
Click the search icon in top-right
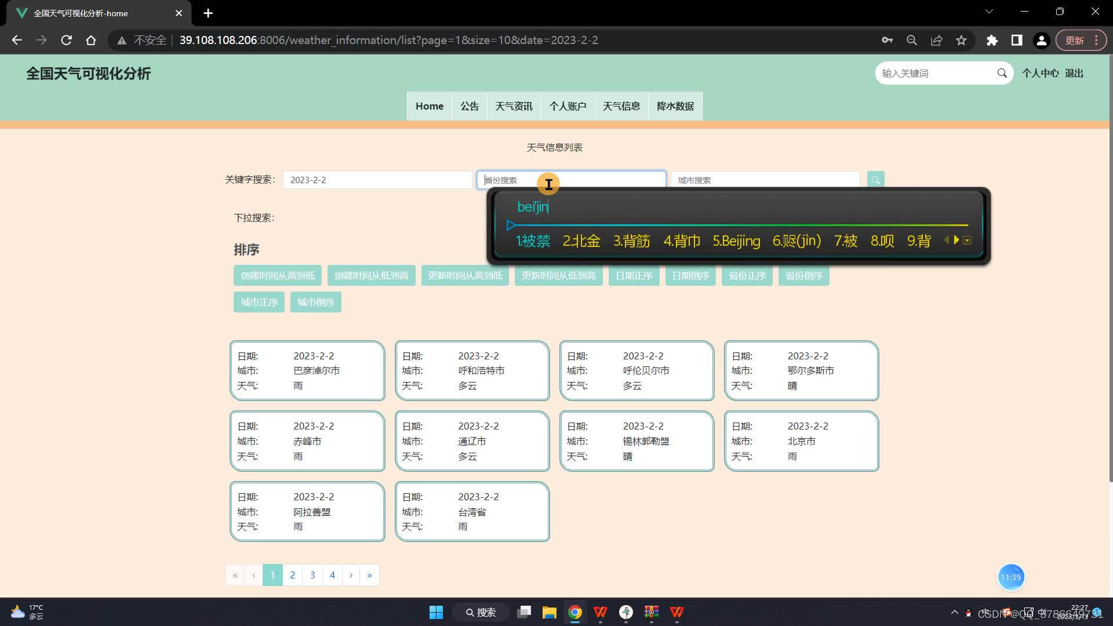[x=1001, y=74]
